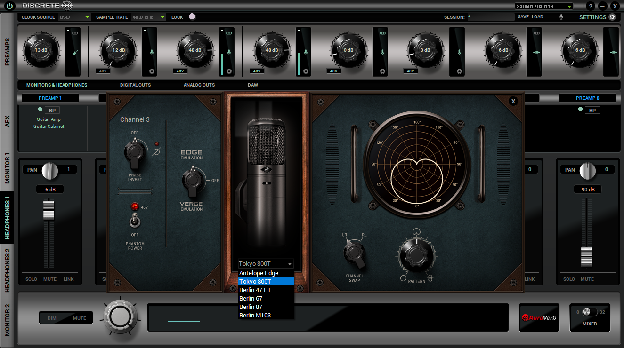Toggle 48V on the second 48 dB preamp
The width and height of the screenshot is (624, 348).
pyautogui.click(x=256, y=71)
